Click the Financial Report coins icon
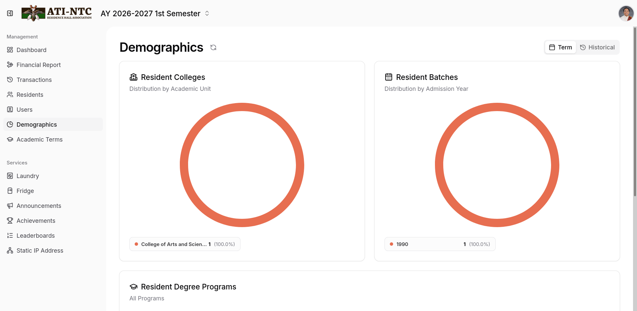This screenshot has height=311, width=637. coord(10,65)
